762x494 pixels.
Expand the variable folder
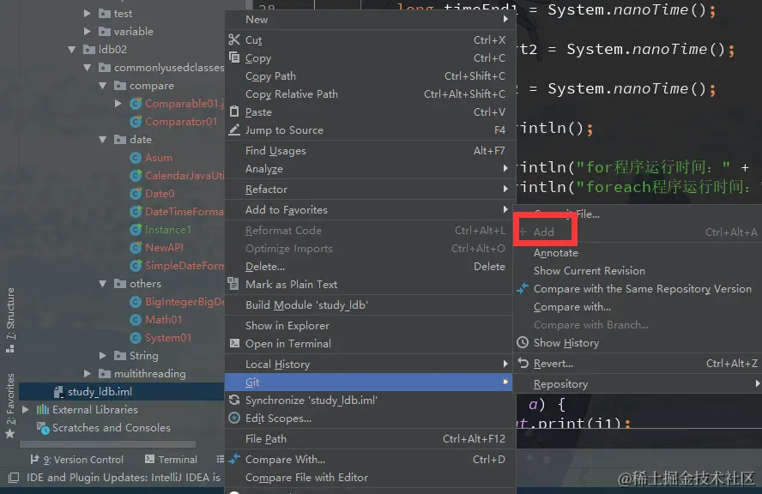point(87,32)
